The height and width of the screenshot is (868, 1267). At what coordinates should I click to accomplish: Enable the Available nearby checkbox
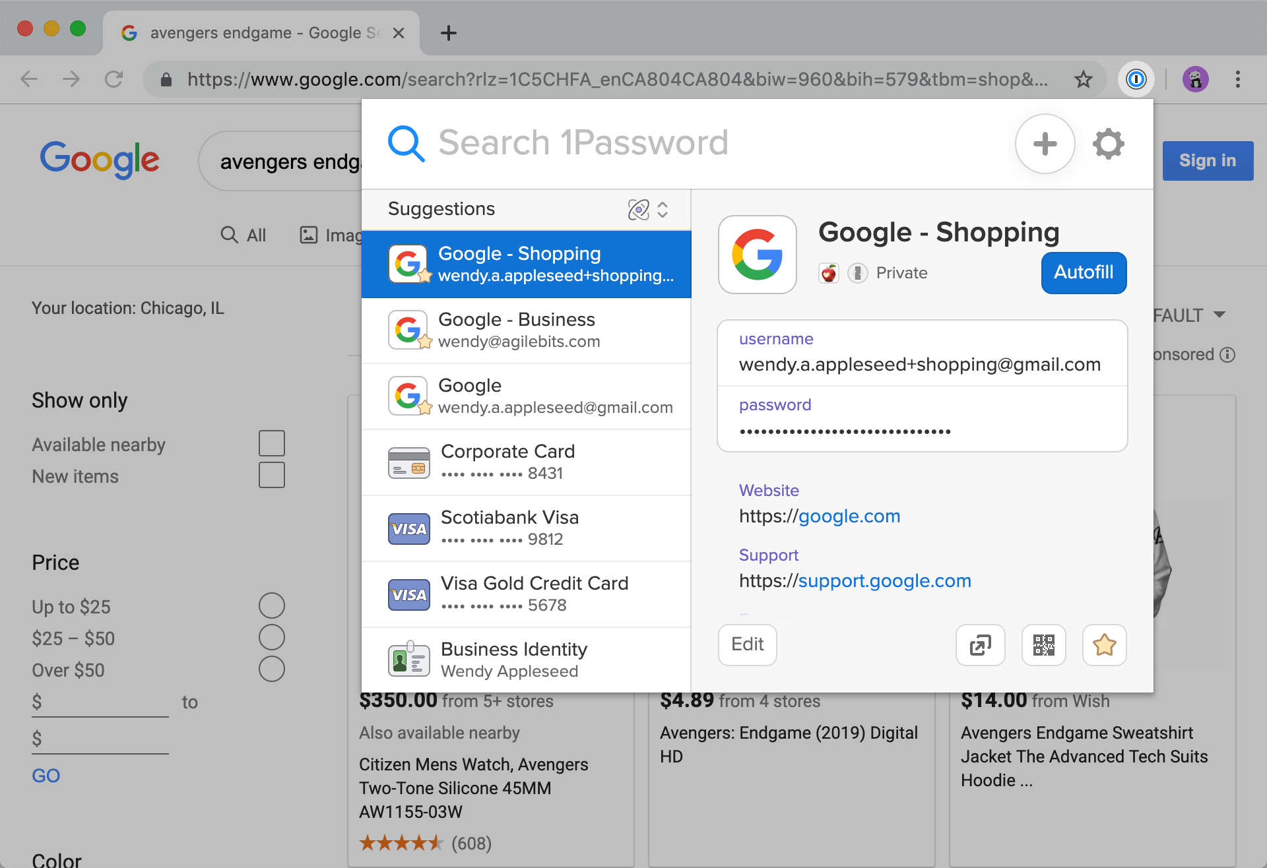272,443
